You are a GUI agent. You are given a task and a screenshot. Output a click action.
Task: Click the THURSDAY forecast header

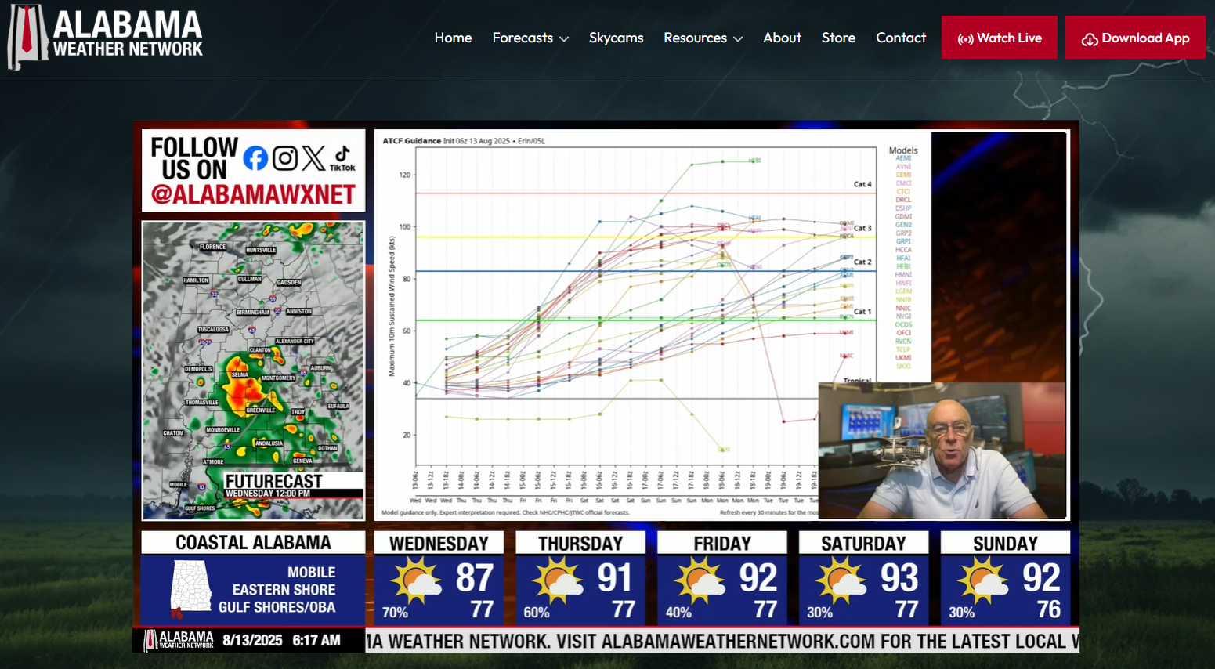[x=580, y=544]
